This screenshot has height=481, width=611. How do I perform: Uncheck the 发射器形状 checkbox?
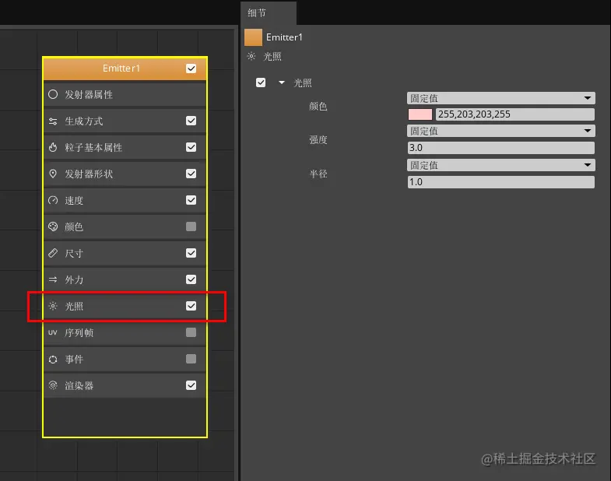[x=191, y=174]
